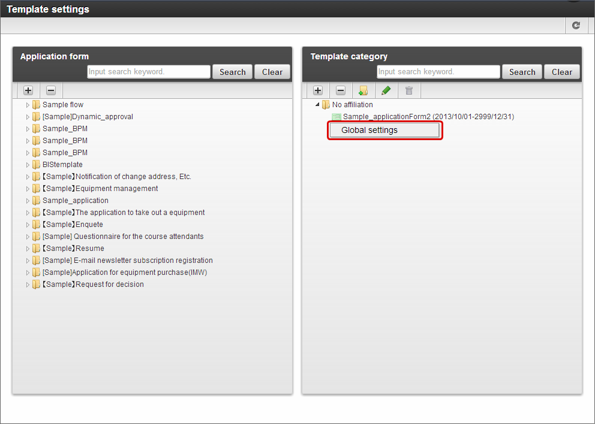Image resolution: width=595 pixels, height=424 pixels.
Task: Click the green pencil edit icon
Action: (386, 90)
